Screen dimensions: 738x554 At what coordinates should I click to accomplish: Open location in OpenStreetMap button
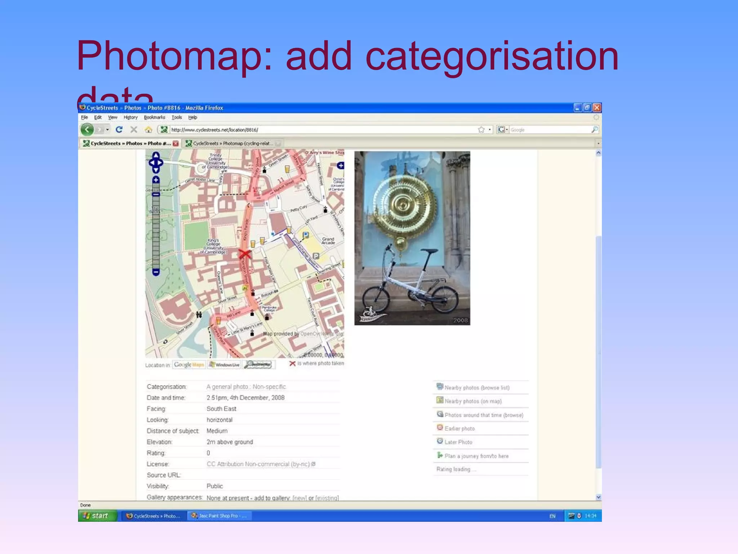(258, 365)
